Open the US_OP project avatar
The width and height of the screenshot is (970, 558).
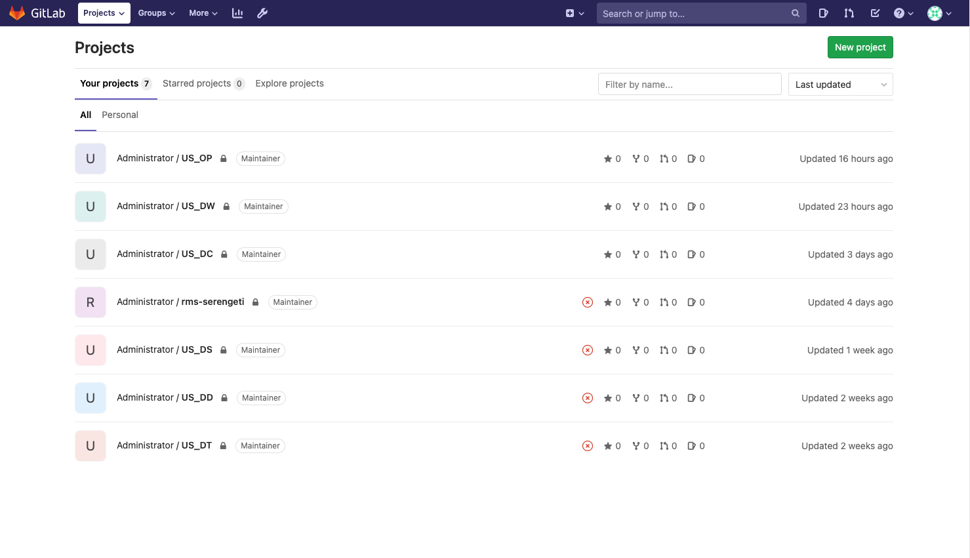pos(90,158)
